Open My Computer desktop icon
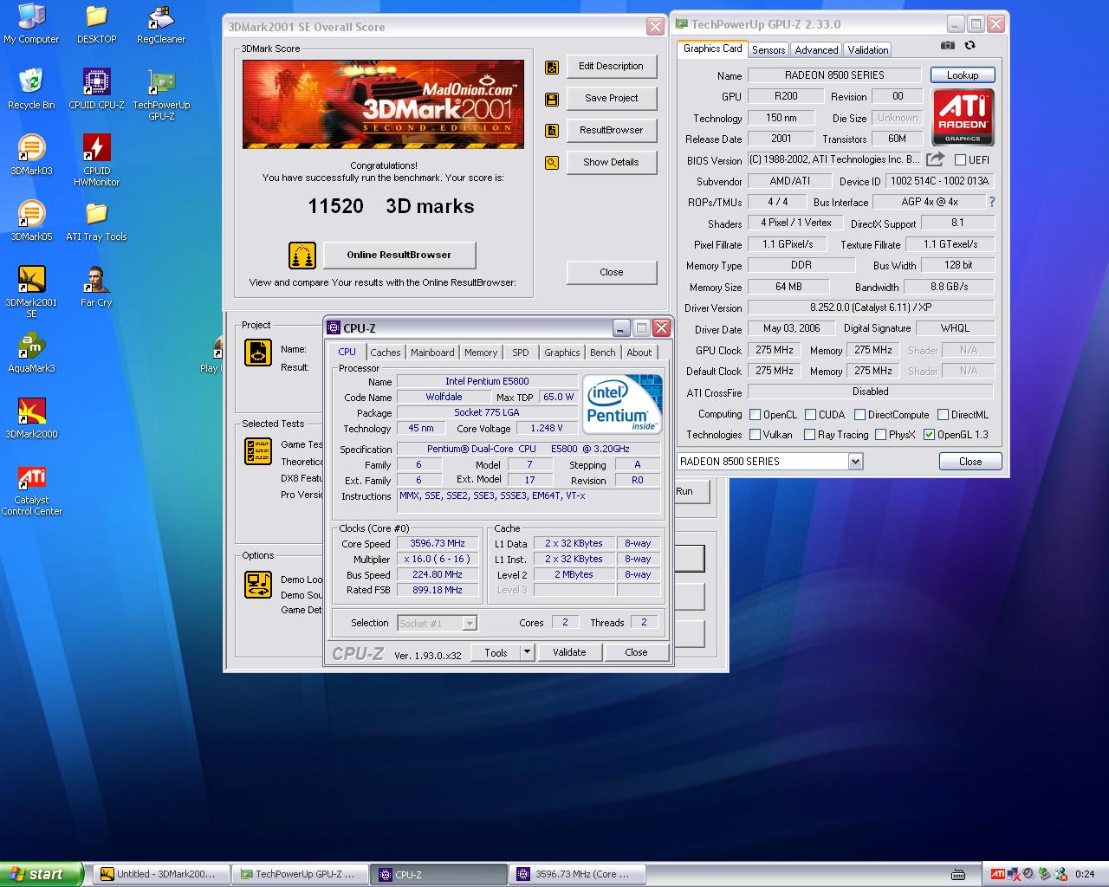 31,23
